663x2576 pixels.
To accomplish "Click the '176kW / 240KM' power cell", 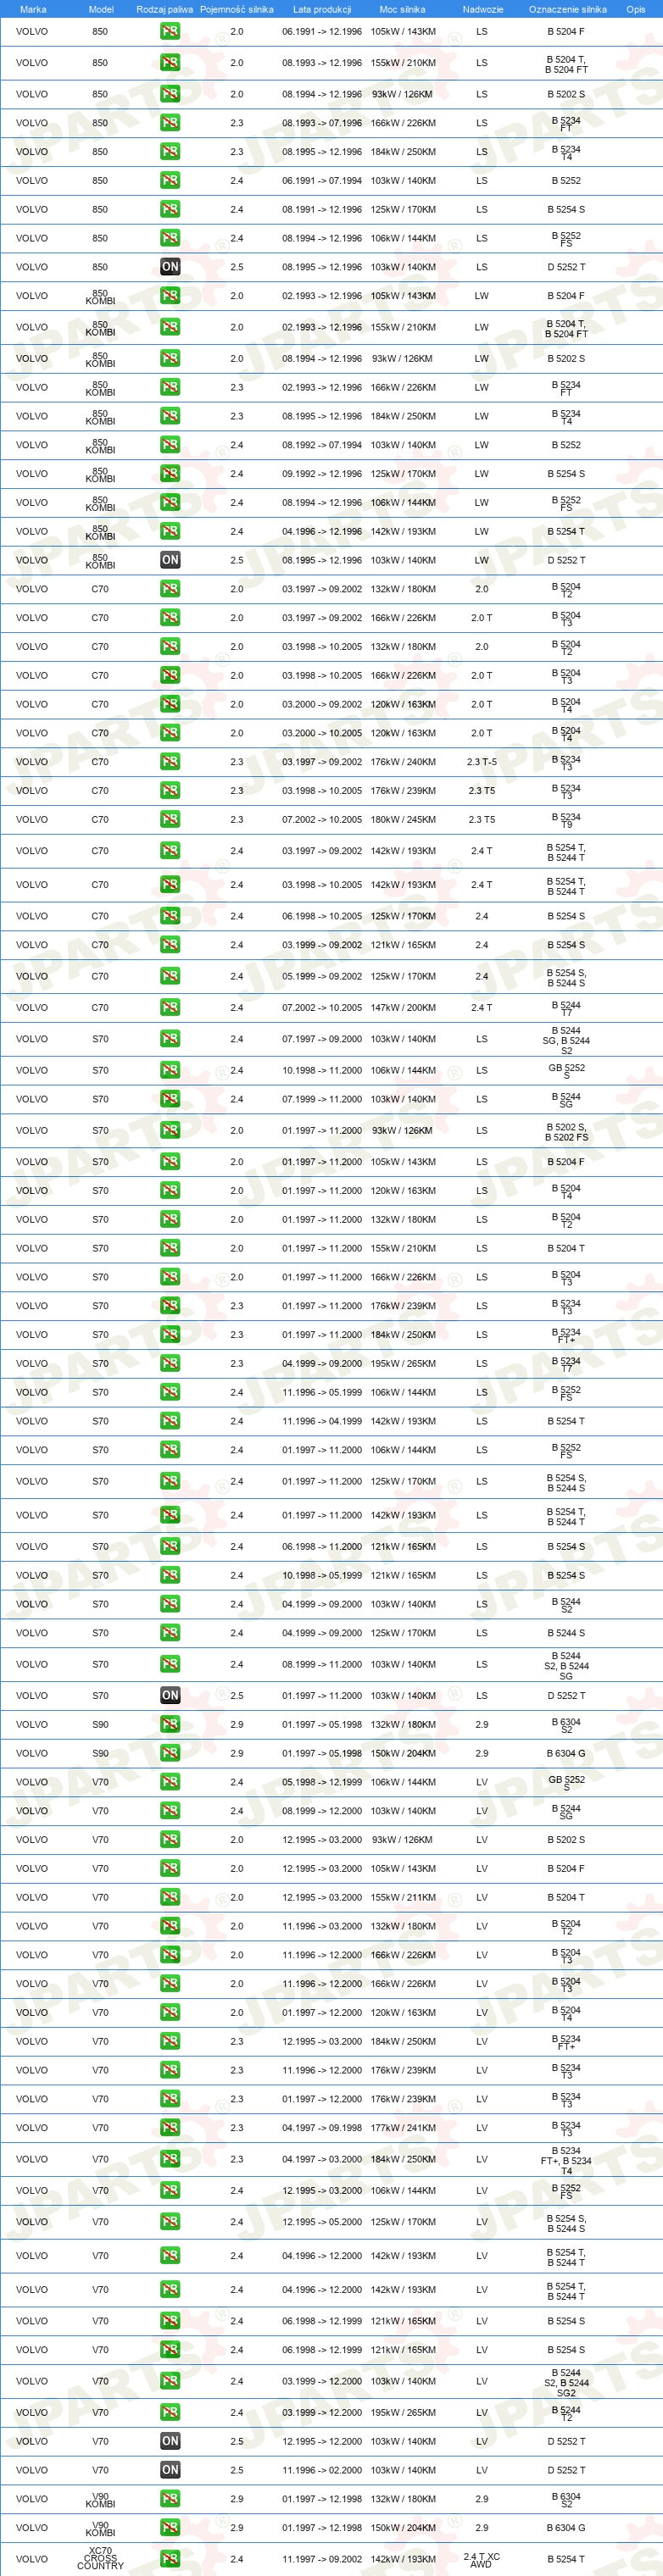I will point(403,762).
